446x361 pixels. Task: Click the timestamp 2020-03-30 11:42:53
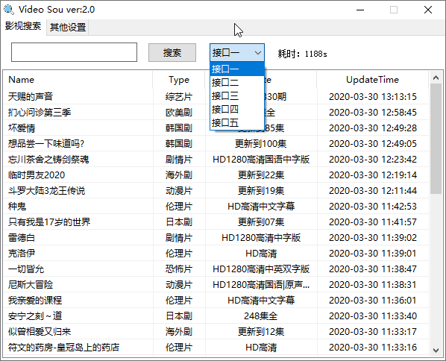tap(373, 207)
